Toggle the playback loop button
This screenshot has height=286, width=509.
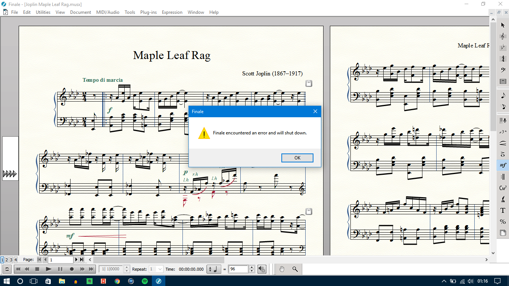pyautogui.click(x=7, y=269)
